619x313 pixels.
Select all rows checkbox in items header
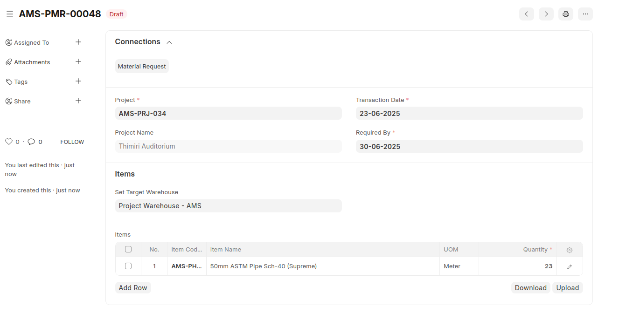pyautogui.click(x=128, y=250)
